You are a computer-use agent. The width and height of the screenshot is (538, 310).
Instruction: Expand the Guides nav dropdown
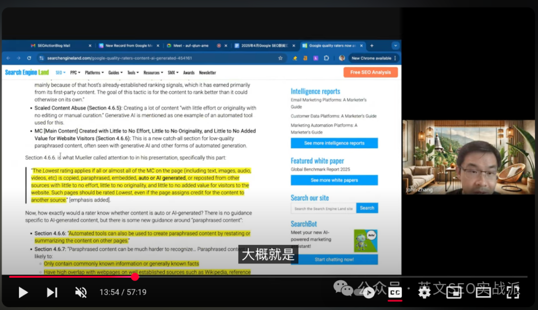(x=115, y=73)
